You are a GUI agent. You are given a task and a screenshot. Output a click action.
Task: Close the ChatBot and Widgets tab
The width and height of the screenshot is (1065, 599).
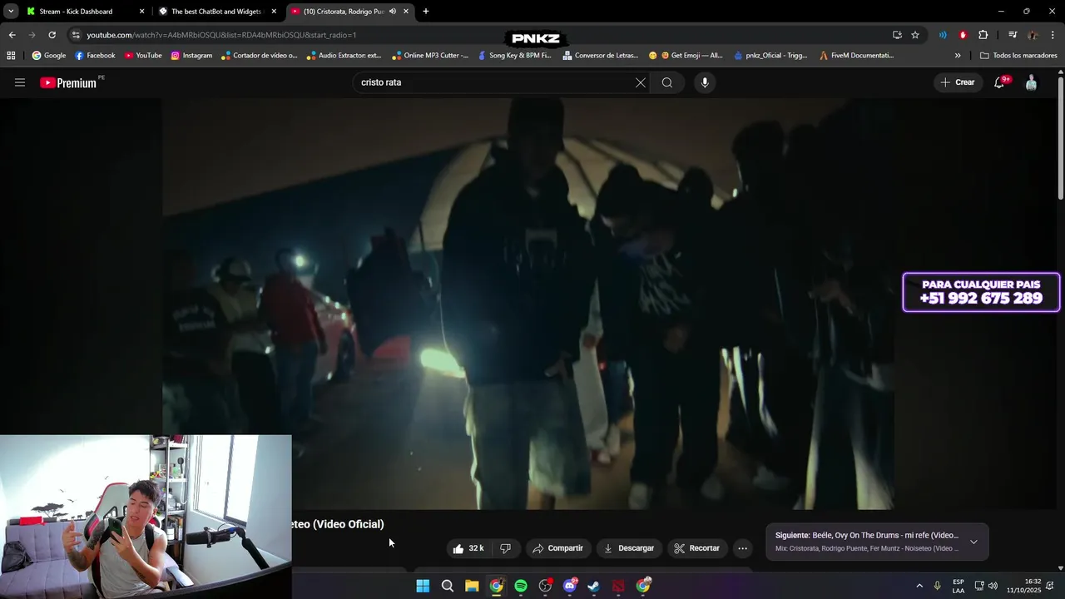(274, 12)
